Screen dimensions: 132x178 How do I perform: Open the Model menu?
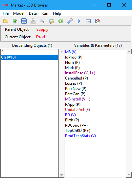(x=19, y=13)
